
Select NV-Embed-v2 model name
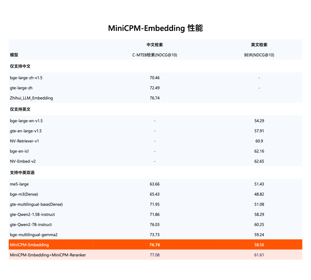click(x=23, y=161)
